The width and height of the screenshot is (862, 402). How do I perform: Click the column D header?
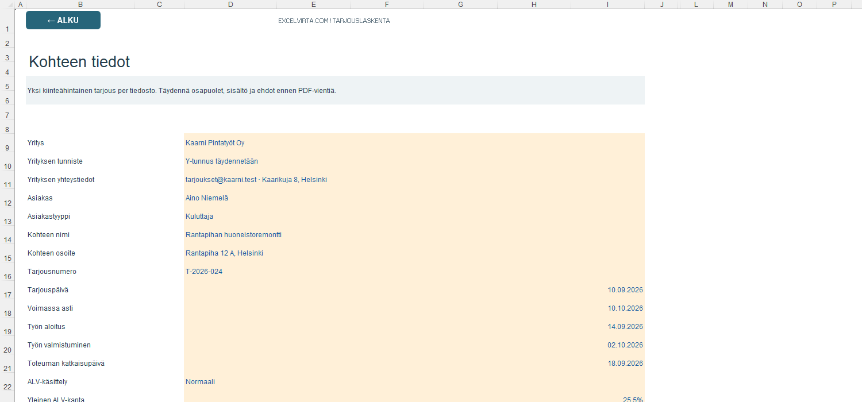click(x=230, y=5)
